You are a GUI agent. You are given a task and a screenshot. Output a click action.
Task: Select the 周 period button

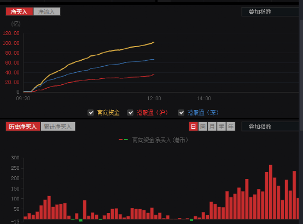coord(203,127)
